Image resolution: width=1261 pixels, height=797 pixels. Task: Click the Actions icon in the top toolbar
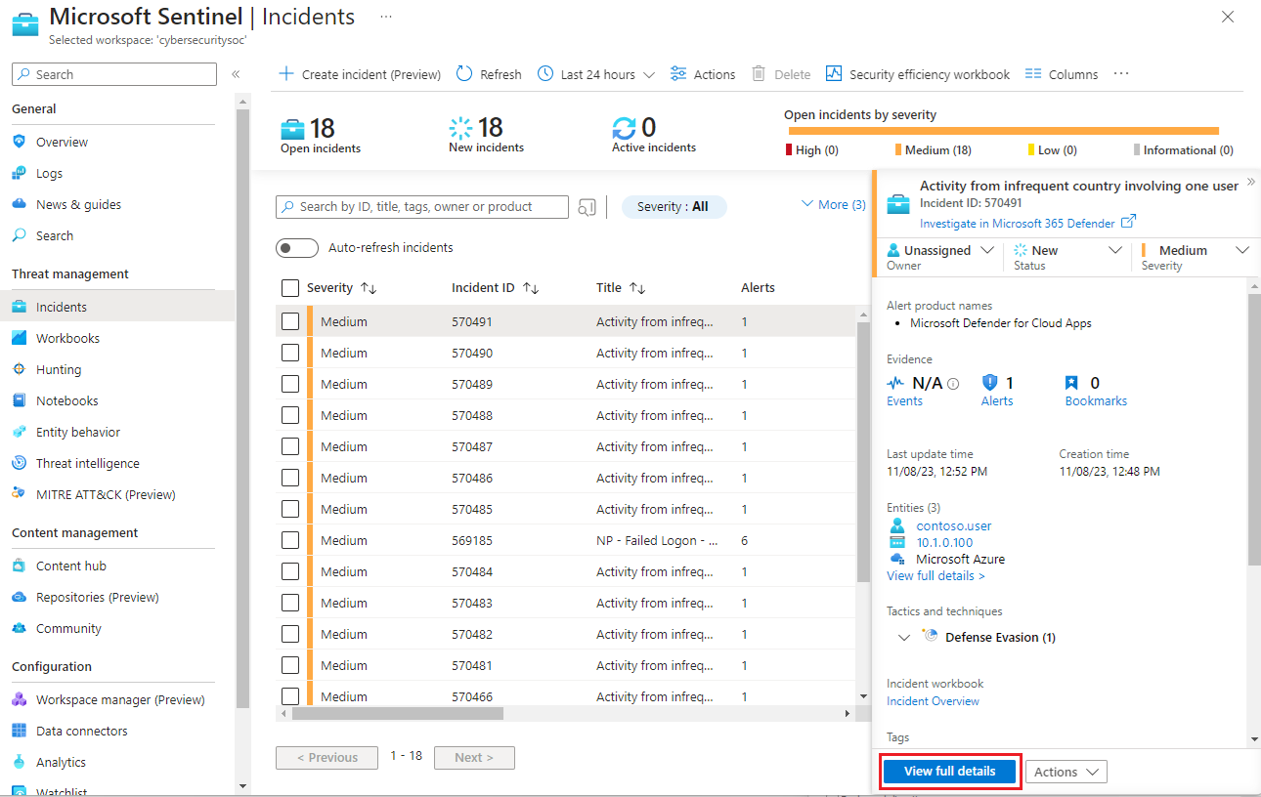678,74
